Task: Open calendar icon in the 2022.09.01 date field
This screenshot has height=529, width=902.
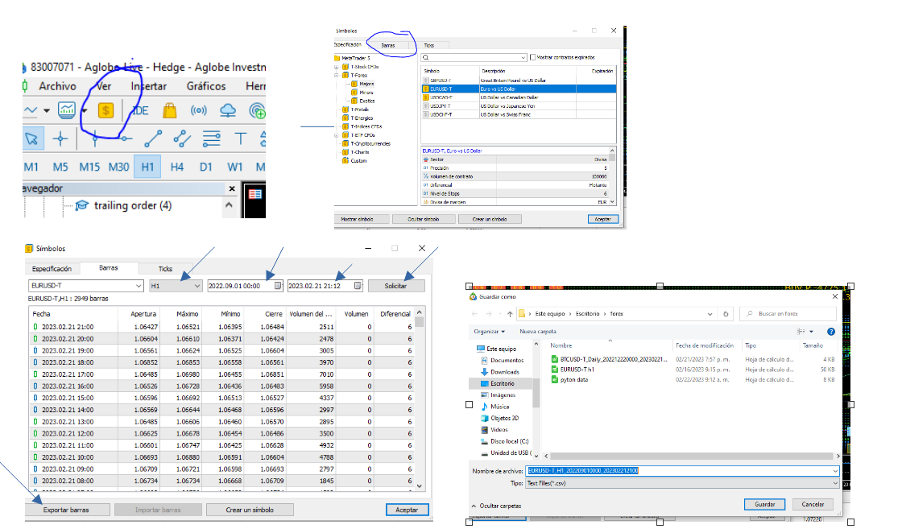Action: coord(278,286)
